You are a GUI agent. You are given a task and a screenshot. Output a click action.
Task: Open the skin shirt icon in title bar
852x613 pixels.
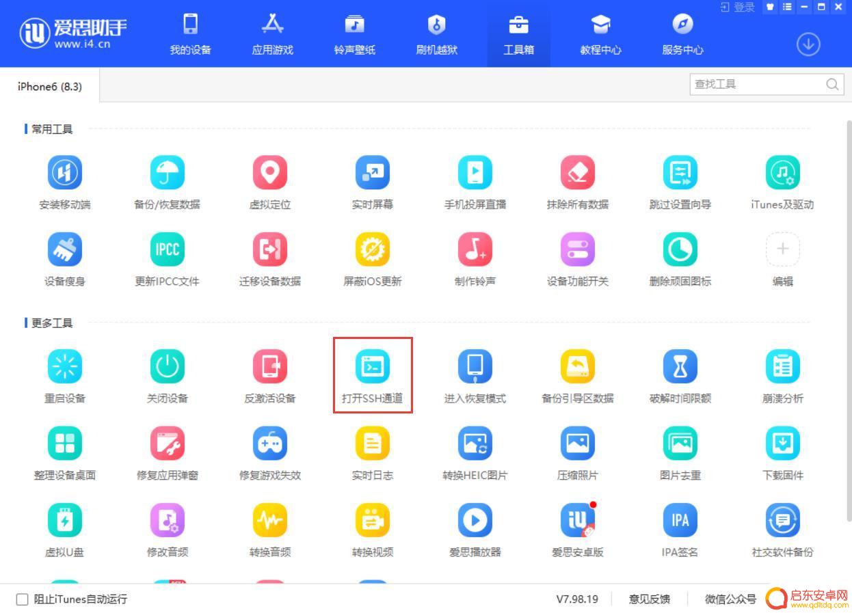click(771, 7)
